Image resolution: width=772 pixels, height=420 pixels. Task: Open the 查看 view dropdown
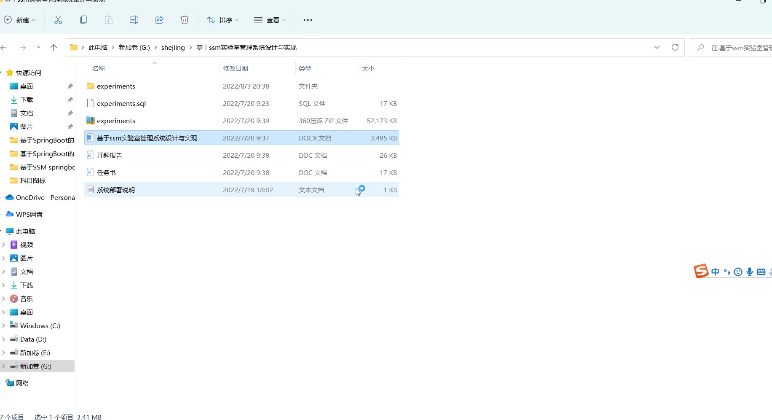(x=270, y=20)
